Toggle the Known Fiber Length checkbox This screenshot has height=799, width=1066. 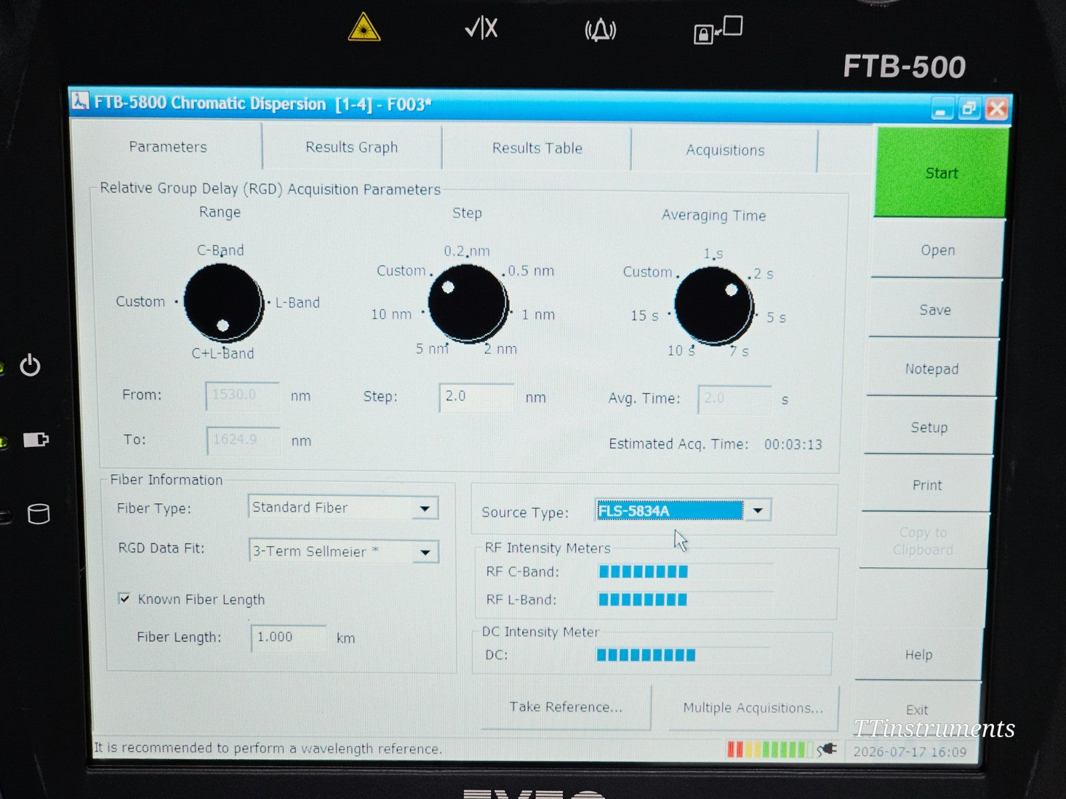[125, 599]
